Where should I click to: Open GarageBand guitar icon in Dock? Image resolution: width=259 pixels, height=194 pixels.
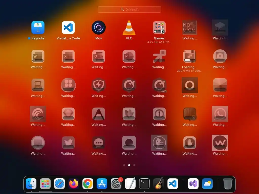pos(159,184)
